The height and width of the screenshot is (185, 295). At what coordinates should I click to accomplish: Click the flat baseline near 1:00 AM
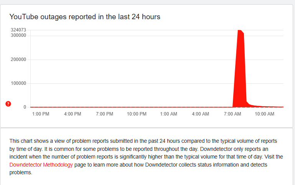coord(168,107)
